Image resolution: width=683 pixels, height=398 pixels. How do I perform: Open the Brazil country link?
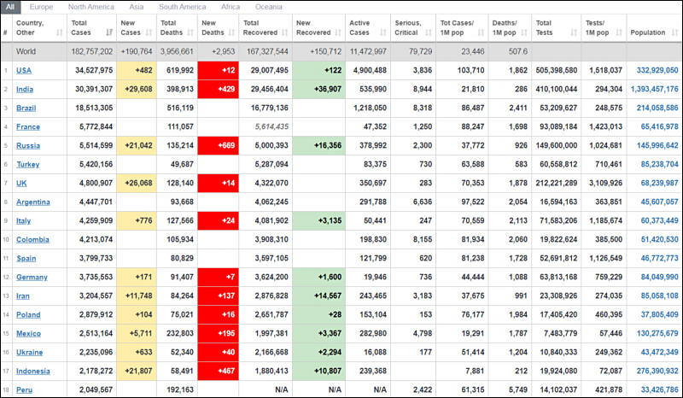26,108
